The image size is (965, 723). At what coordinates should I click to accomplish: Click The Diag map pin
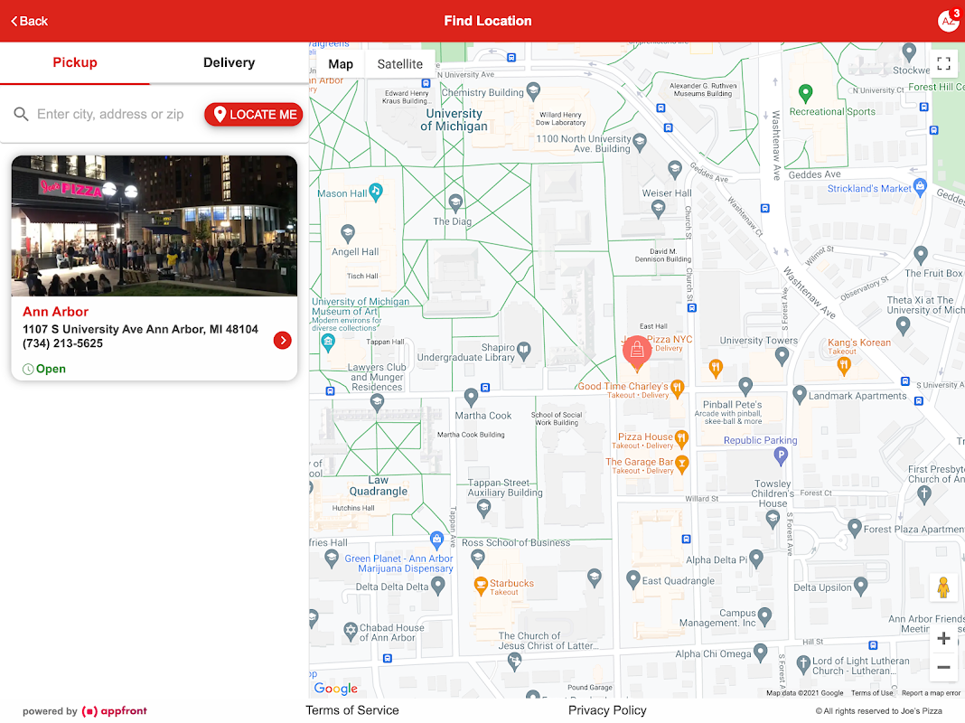click(455, 202)
